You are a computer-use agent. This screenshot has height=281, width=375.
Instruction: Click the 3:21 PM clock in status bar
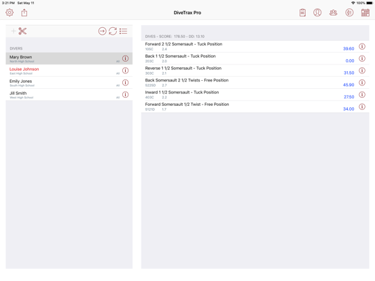click(8, 3)
